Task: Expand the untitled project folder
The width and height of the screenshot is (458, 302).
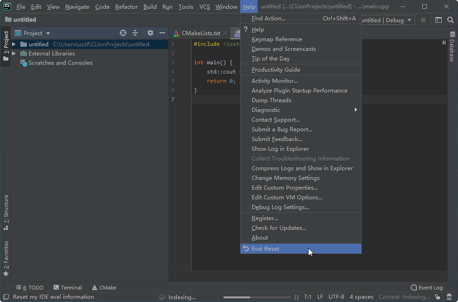Action: (14, 44)
